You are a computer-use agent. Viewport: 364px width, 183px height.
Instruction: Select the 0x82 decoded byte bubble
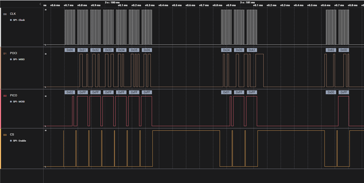[x=331, y=50]
